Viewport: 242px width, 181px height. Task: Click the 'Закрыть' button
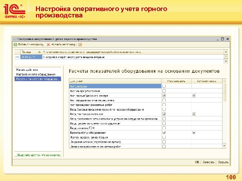click(x=223, y=162)
